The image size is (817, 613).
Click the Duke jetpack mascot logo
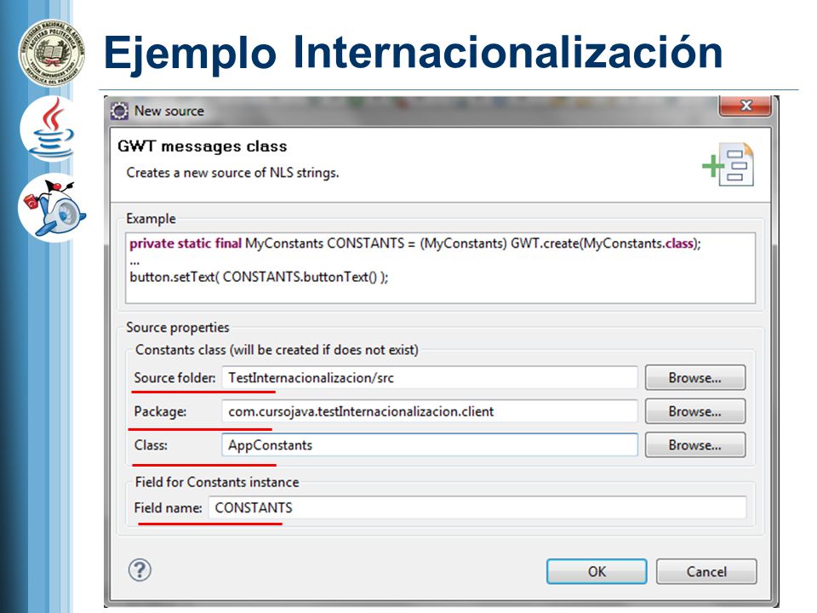coord(52,208)
